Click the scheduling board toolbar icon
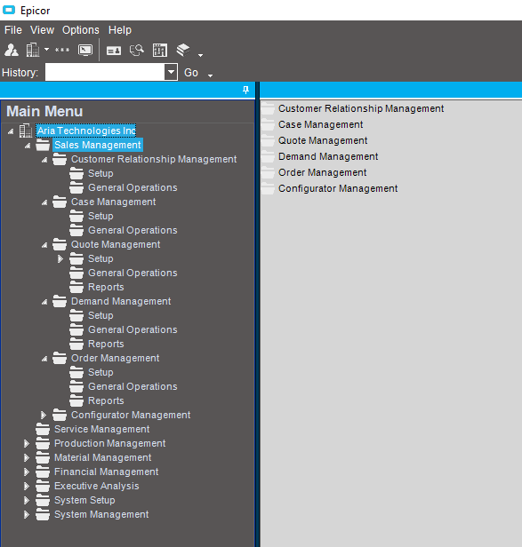Screen dimensions: 522x547 tap(160, 51)
